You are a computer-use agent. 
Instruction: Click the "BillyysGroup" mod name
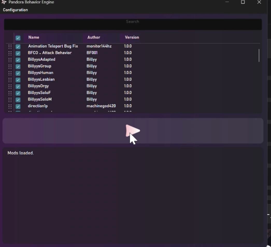click(39, 66)
